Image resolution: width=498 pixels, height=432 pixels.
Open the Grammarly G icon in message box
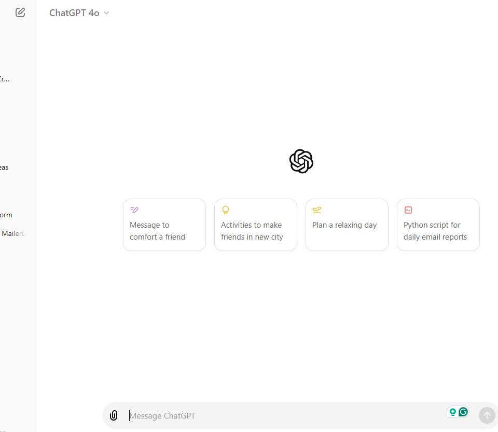pyautogui.click(x=463, y=412)
